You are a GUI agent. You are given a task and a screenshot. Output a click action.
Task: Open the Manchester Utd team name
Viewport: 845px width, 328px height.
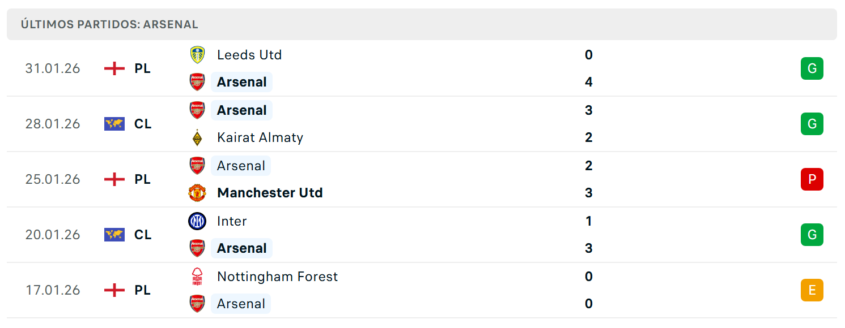pyautogui.click(x=270, y=193)
